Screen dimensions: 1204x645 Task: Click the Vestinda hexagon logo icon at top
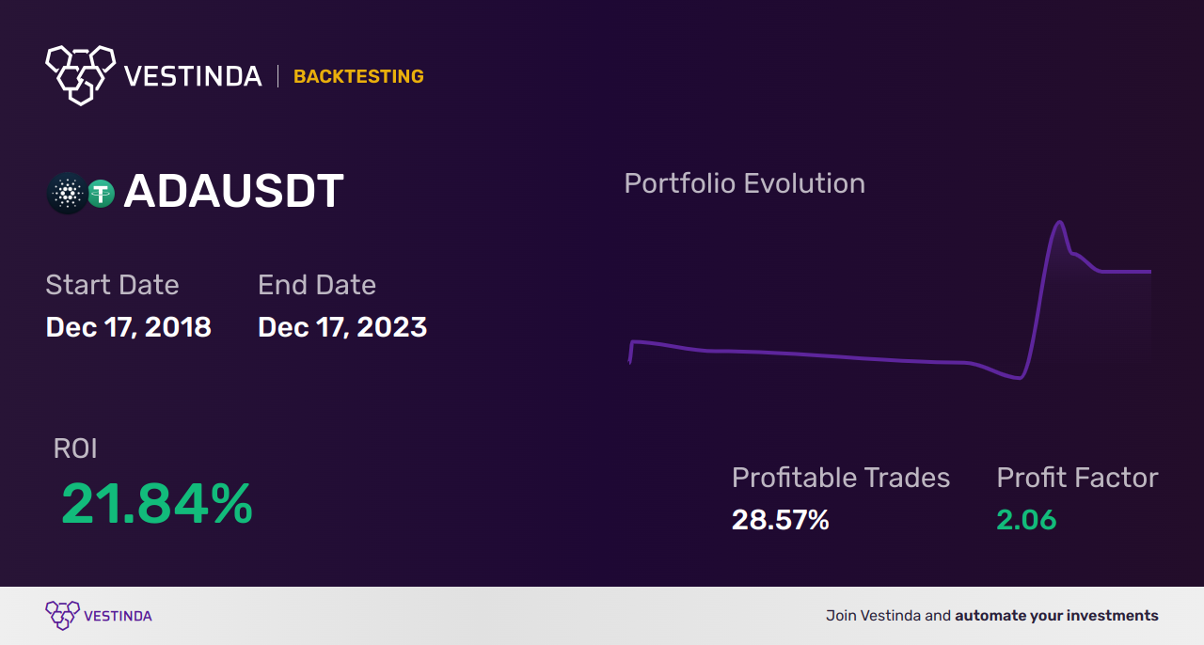80,73
